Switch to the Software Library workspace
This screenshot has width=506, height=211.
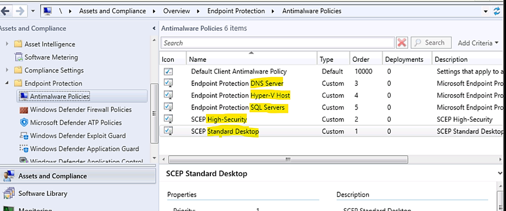click(43, 193)
